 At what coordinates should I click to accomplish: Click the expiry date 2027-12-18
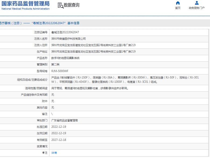(x=59, y=140)
